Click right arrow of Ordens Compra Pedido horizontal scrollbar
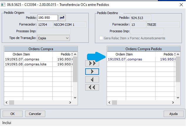This screenshot has height=127, width=186. pyautogui.click(x=173, y=102)
